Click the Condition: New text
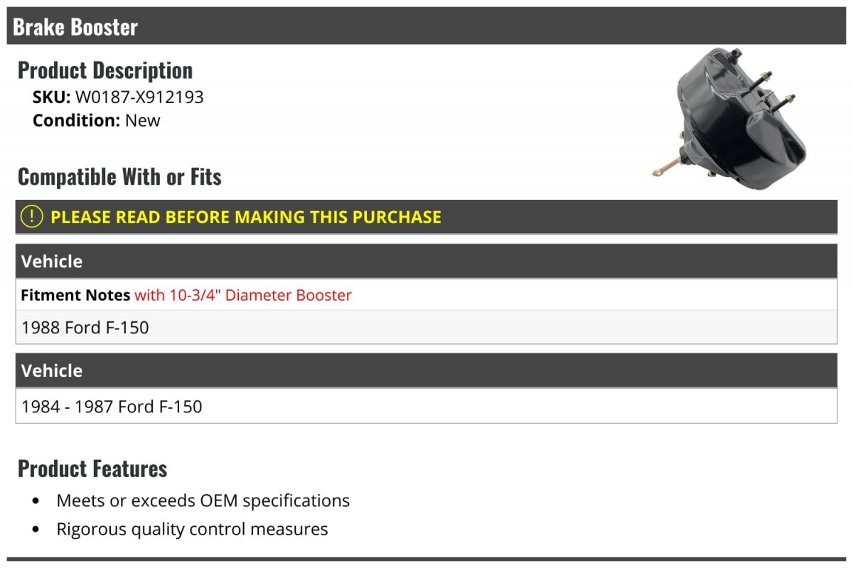This screenshot has width=853, height=568. [x=97, y=120]
